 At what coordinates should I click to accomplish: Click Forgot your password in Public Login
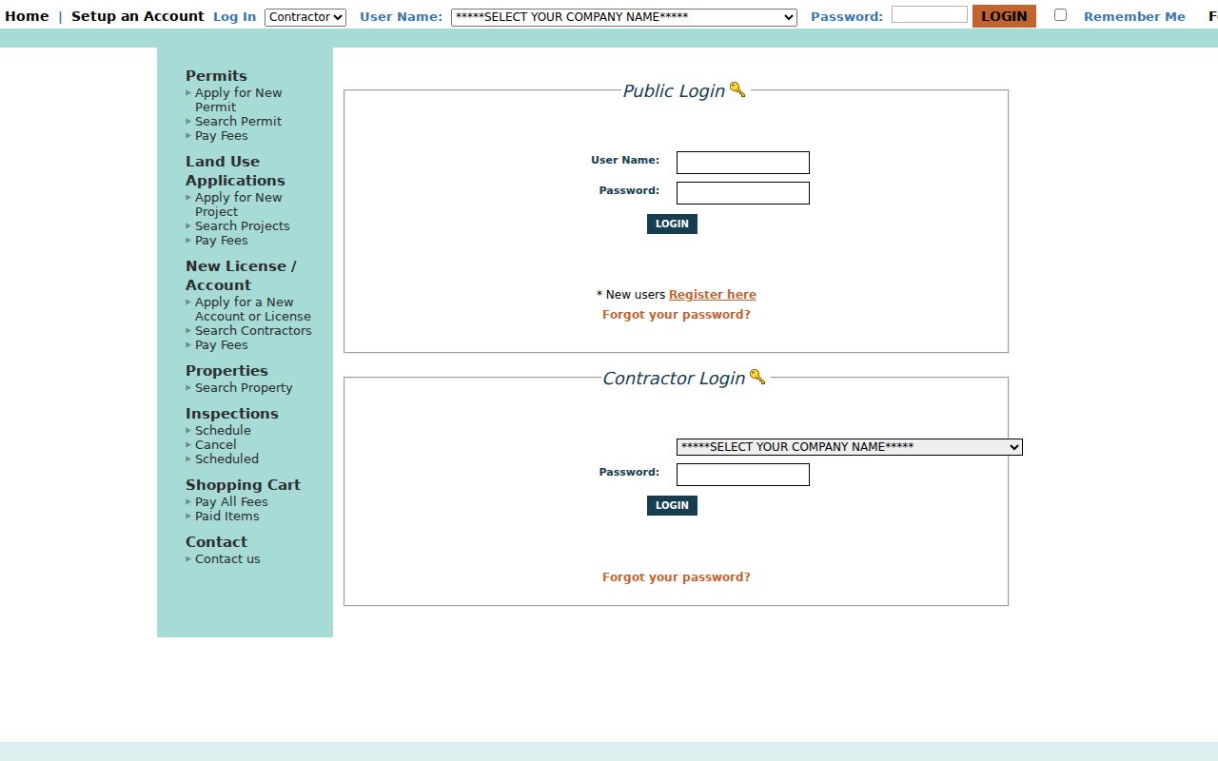pos(677,315)
